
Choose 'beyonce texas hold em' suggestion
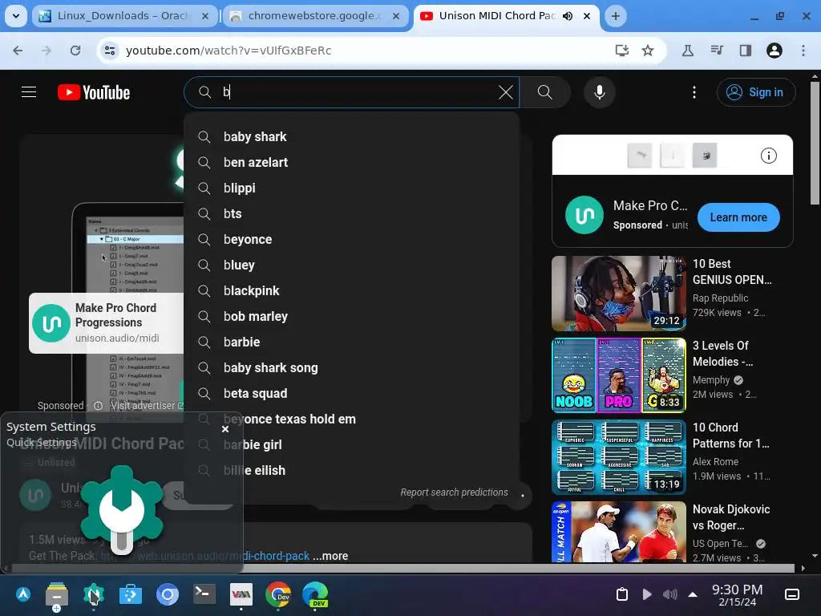click(x=351, y=419)
